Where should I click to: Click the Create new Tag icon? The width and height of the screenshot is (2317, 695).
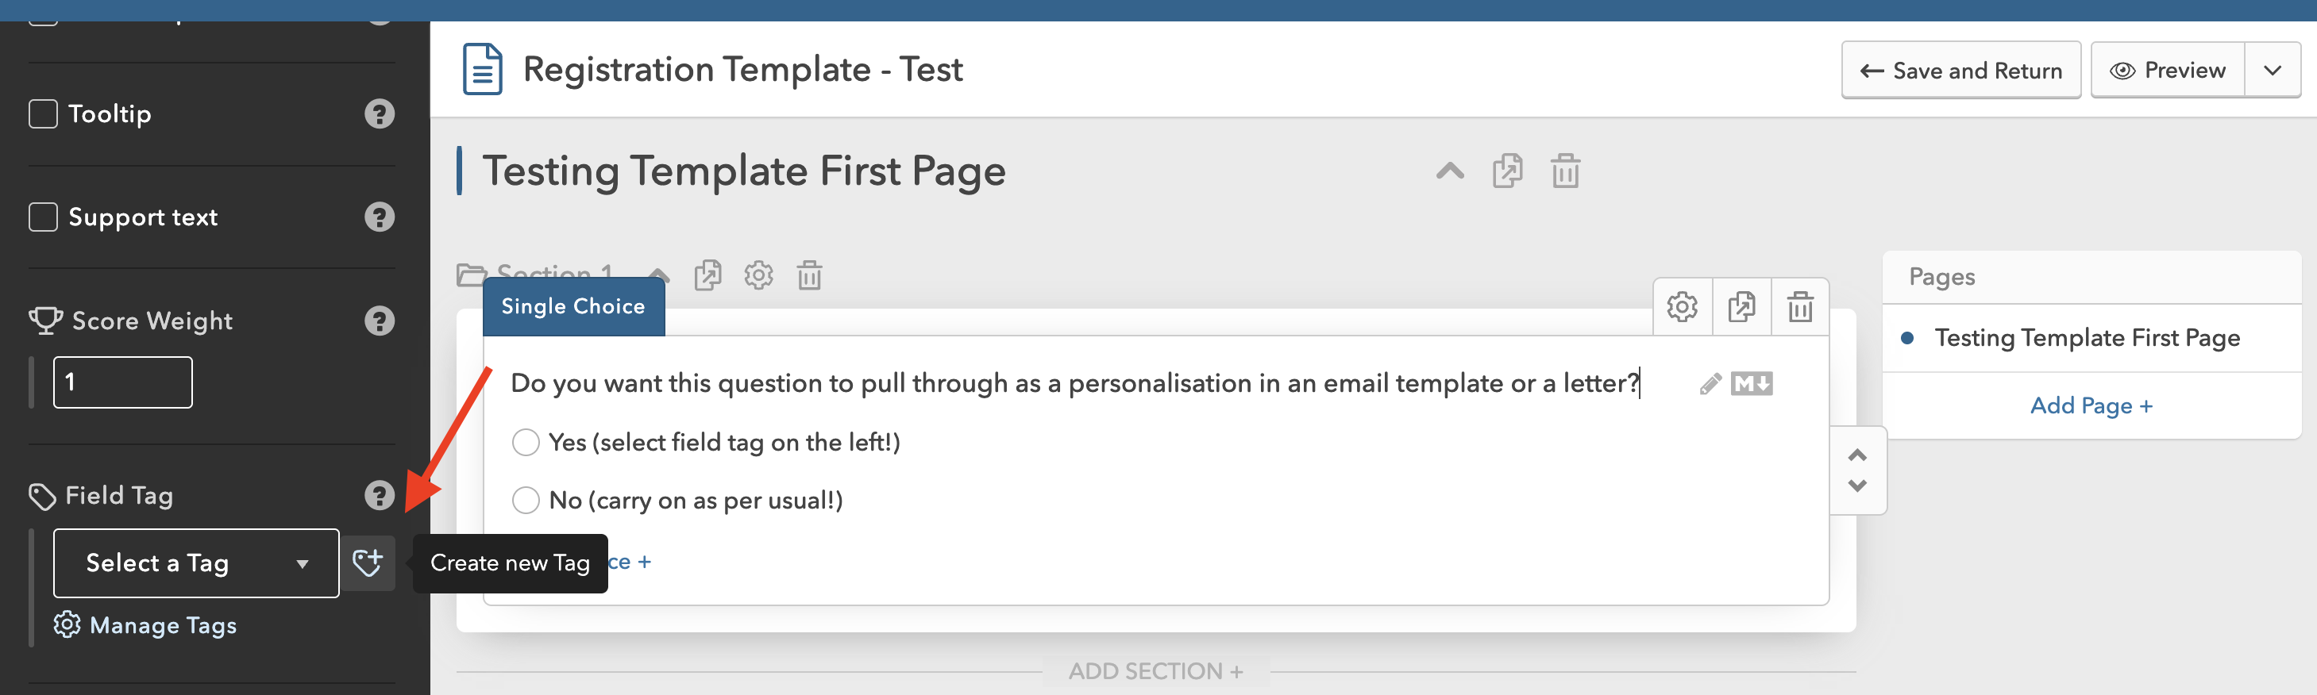click(367, 563)
